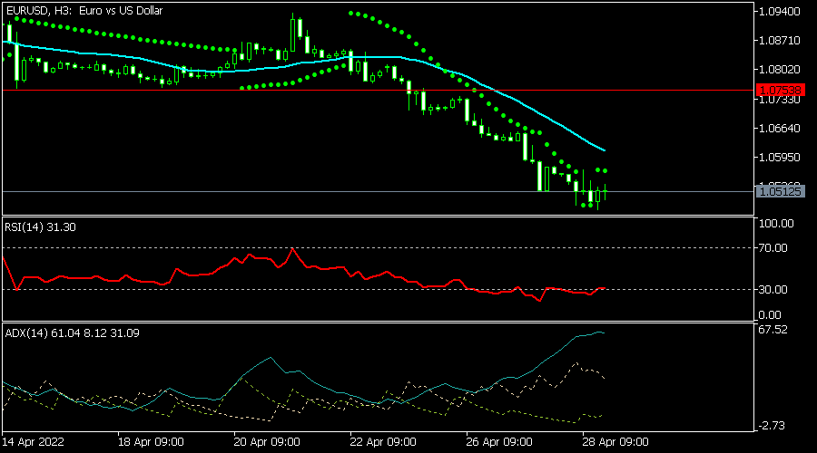This screenshot has width=817, height=453.
Task: Click the 1.08020 price axis value
Action: coord(780,70)
